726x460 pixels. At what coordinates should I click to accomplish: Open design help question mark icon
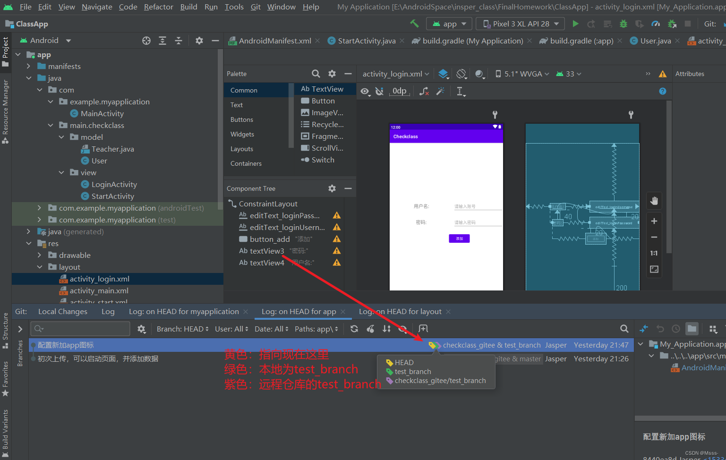pos(663,91)
